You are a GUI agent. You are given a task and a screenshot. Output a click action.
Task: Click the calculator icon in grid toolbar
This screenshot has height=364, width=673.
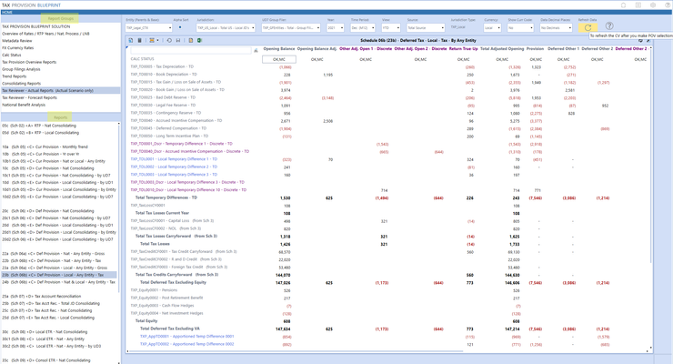click(x=139, y=40)
